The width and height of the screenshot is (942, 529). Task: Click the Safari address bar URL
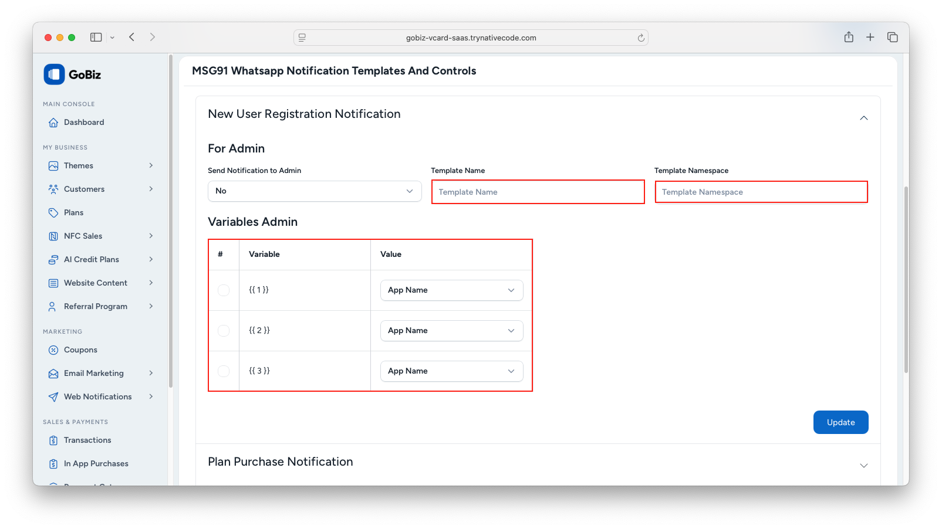point(471,38)
